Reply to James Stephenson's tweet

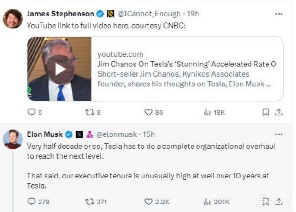31,112
